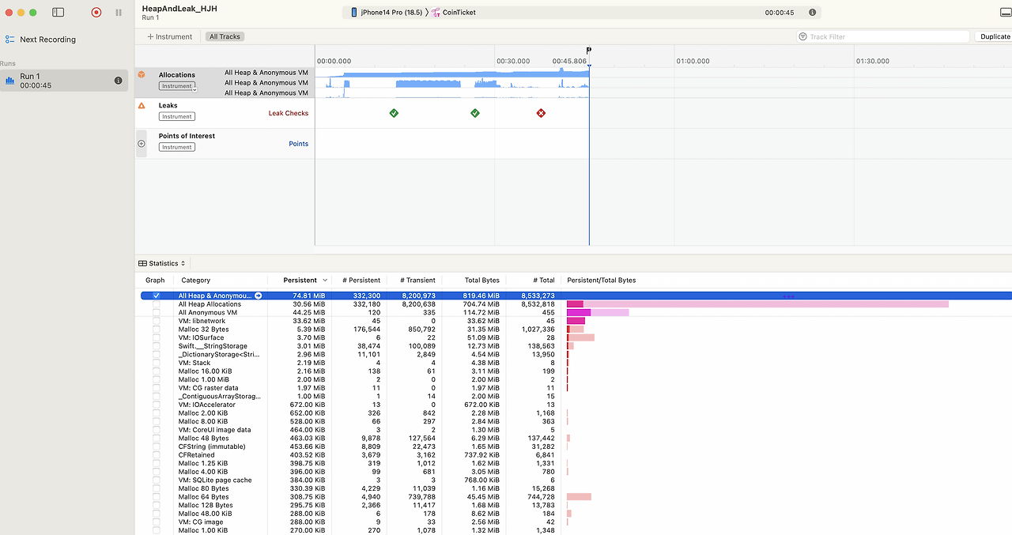Viewport: 1012px width, 535px height.
Task: Select the first green leak check marker
Action: pos(394,113)
